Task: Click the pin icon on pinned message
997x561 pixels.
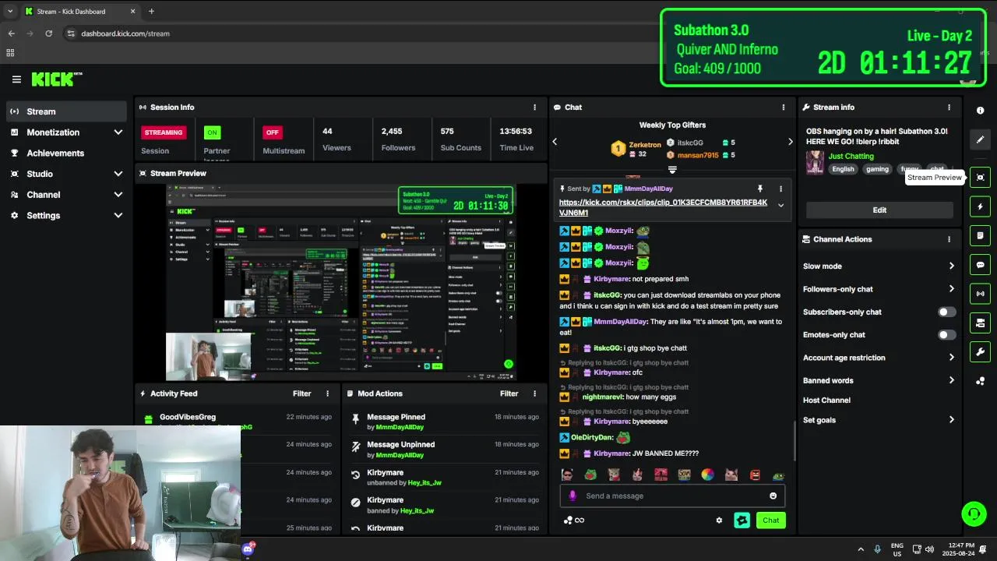Action: coord(760,189)
